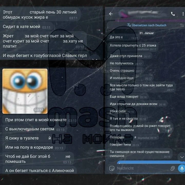Screen dimensions: 185x185
Task: Open the emoji sticker picker
Action: (x=112, y=168)
